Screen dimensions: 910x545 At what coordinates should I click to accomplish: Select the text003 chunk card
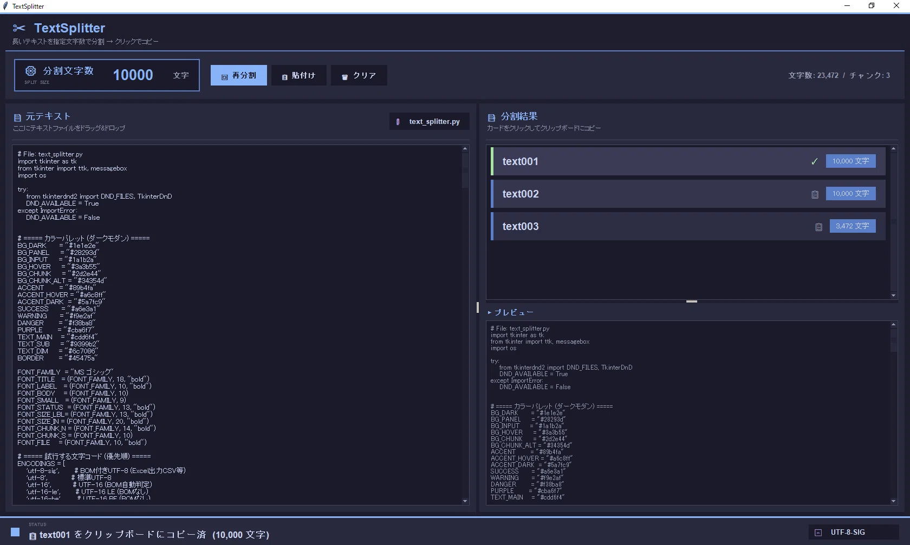(x=688, y=226)
